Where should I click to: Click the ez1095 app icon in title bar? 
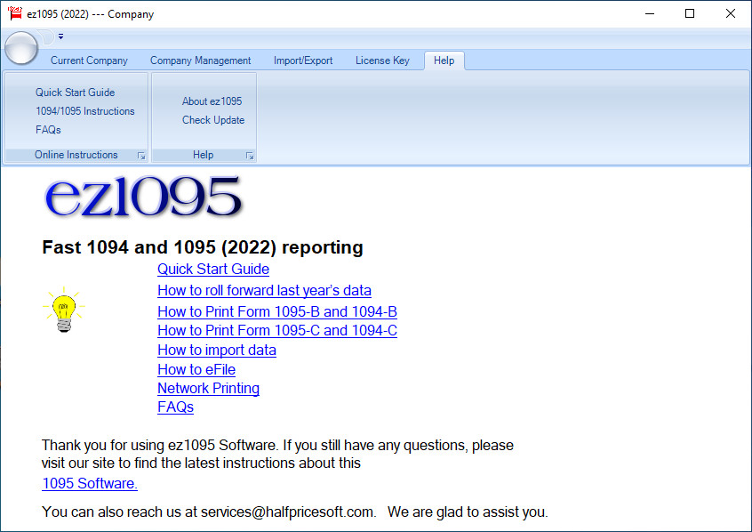point(15,13)
